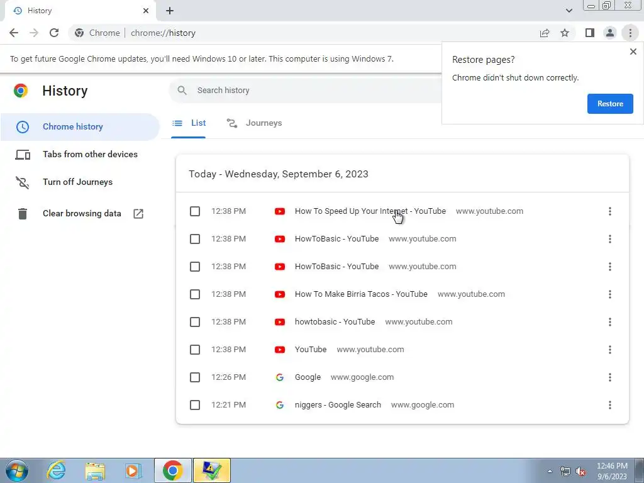Dismiss the Restore pages popup
The height and width of the screenshot is (483, 644).
[633, 52]
